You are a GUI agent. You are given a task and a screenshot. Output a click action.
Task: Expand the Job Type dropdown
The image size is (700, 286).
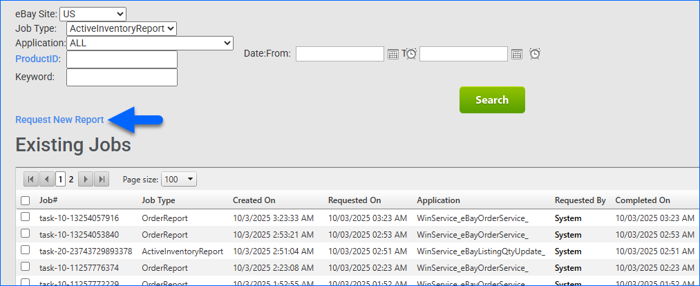(x=122, y=28)
